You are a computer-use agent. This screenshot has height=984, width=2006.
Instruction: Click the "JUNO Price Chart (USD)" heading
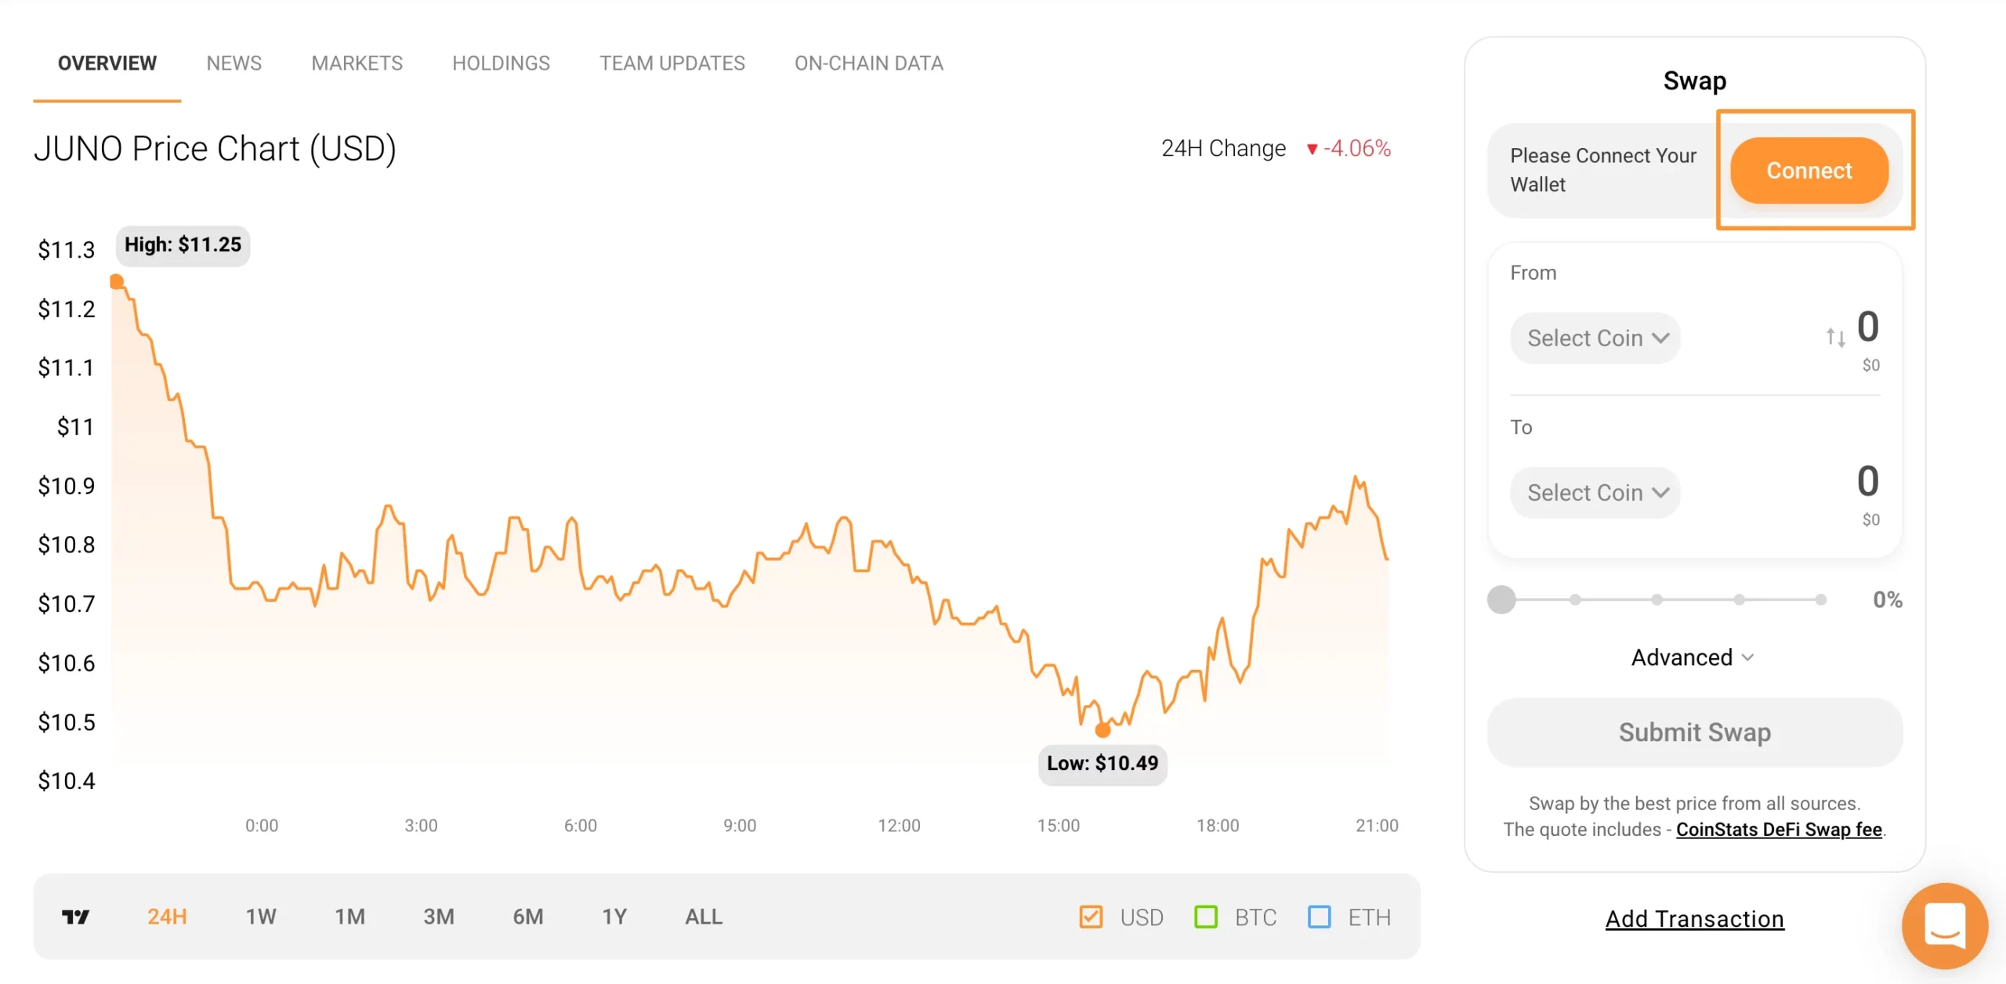tap(215, 148)
